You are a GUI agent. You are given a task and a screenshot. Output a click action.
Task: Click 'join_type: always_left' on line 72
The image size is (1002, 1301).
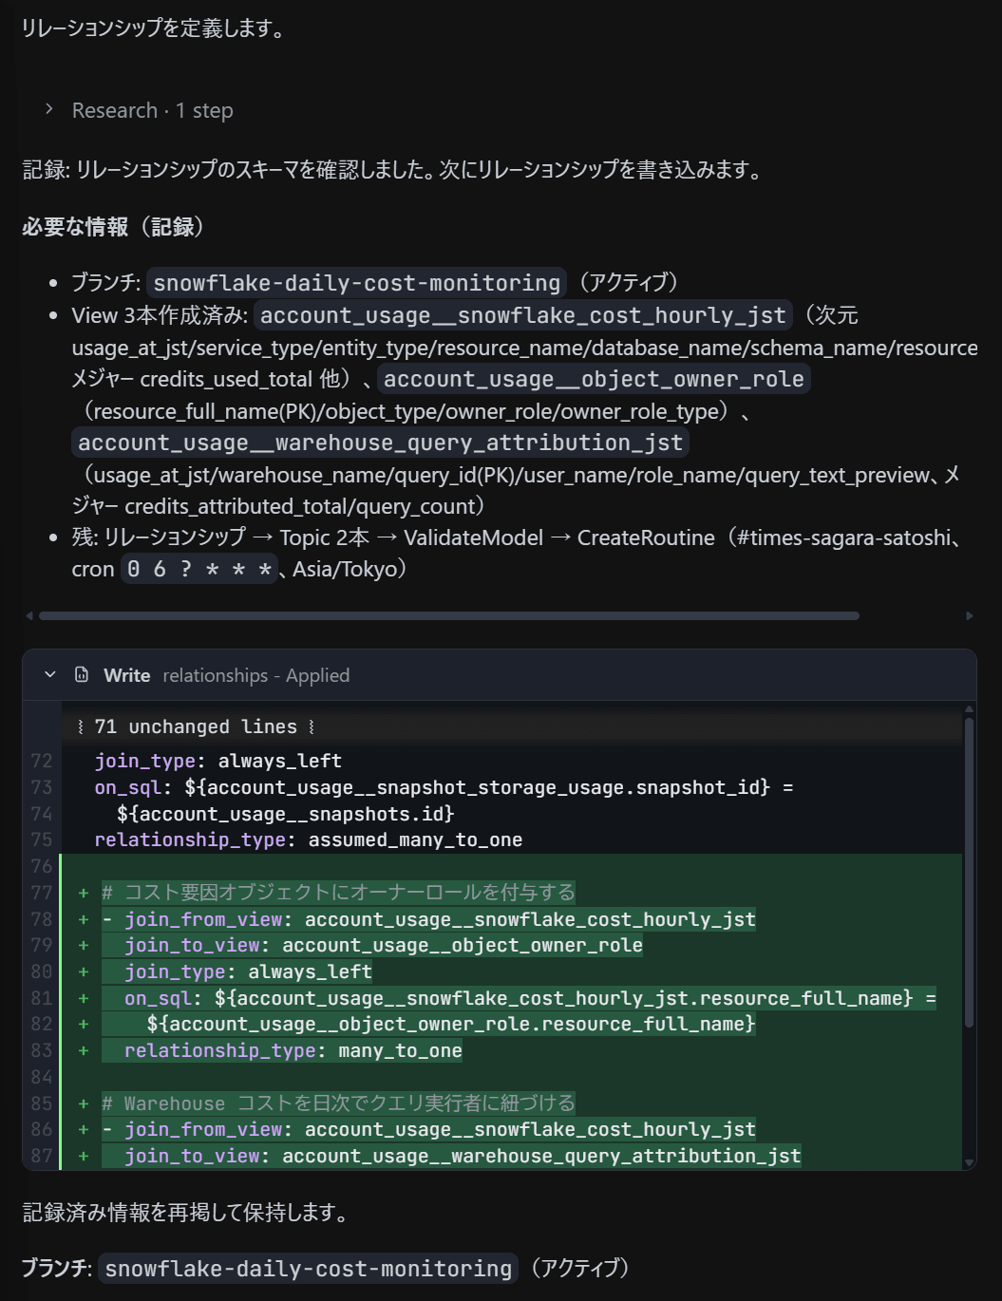coord(218,761)
